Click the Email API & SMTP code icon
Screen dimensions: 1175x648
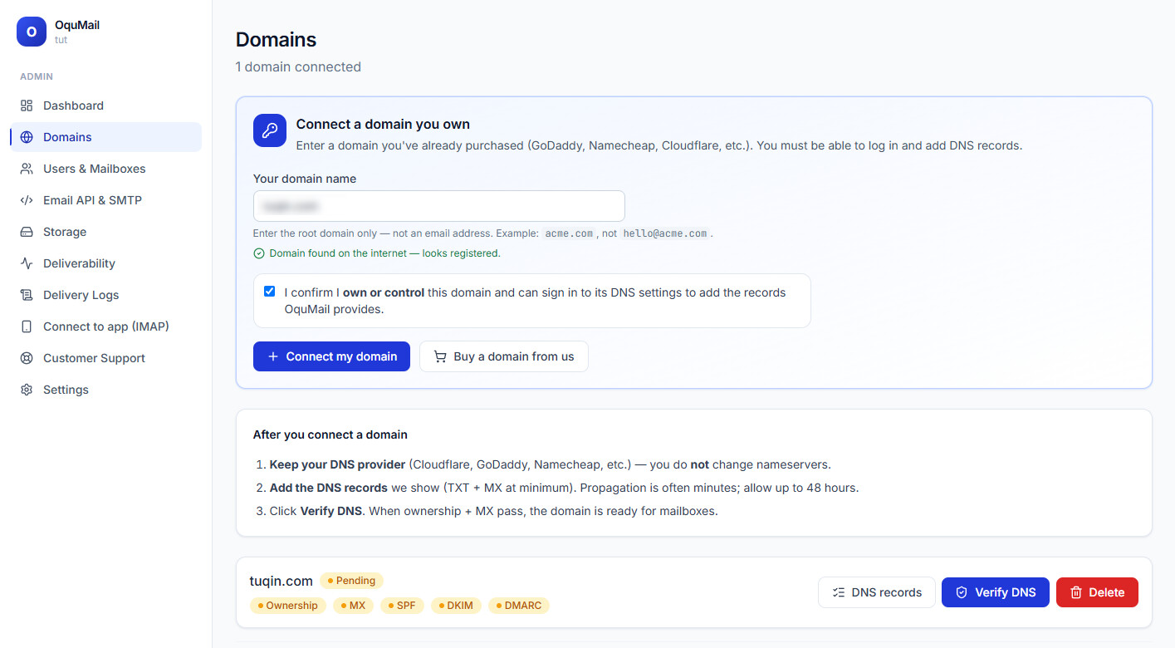coord(27,200)
